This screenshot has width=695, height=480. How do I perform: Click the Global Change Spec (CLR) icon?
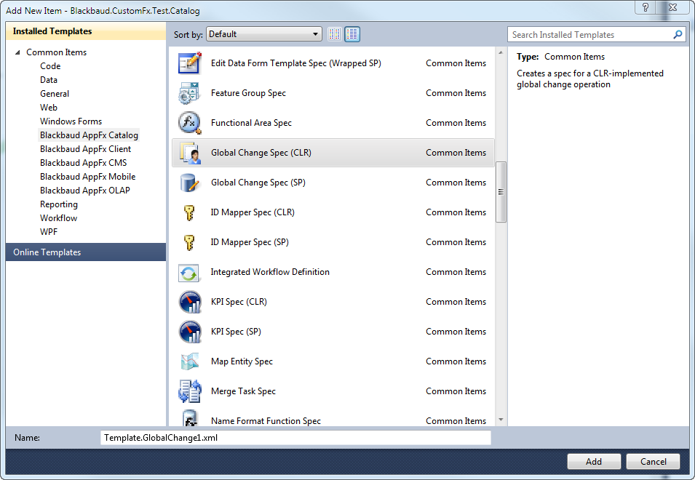(190, 153)
